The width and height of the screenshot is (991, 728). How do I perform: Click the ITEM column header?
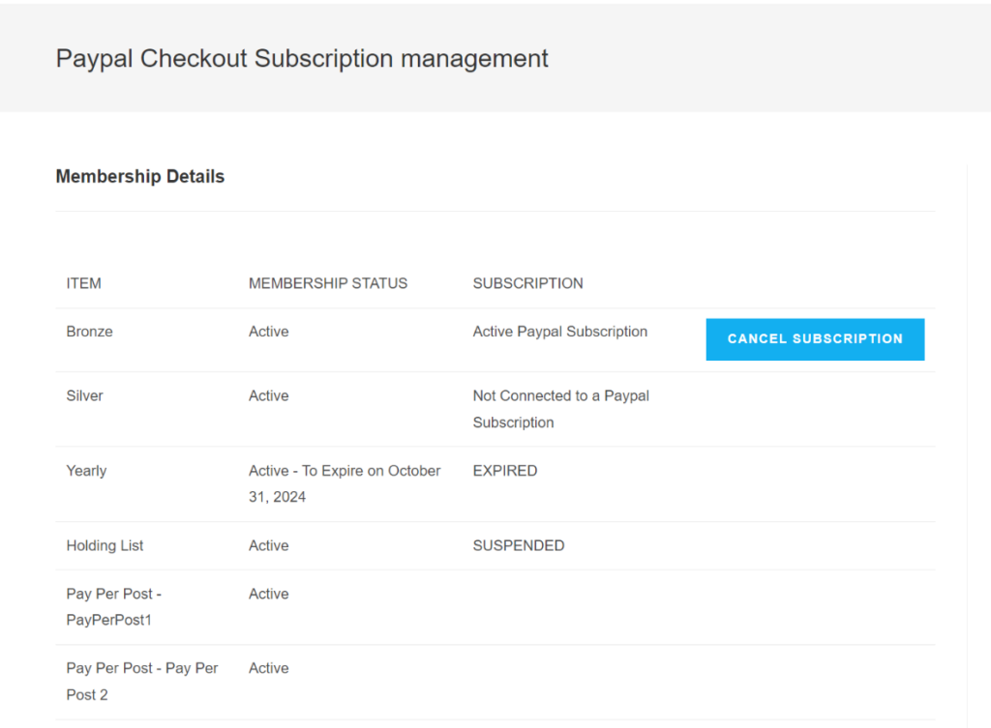[84, 283]
